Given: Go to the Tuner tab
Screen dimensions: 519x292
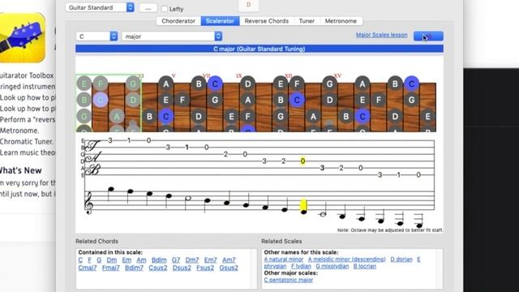Looking at the screenshot, I should click(x=307, y=21).
